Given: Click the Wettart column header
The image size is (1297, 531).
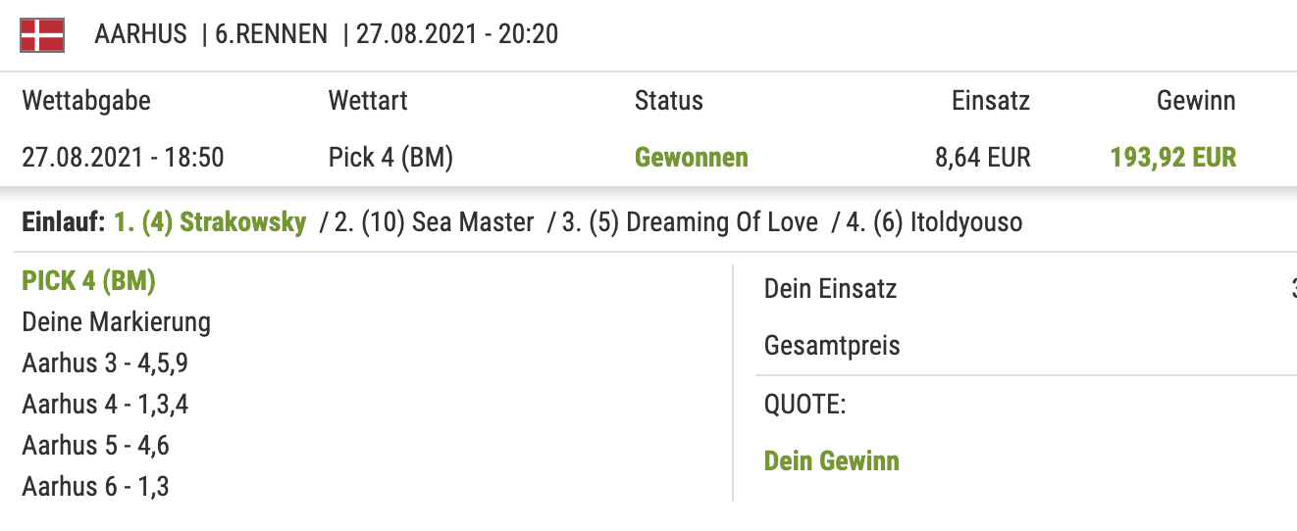Looking at the screenshot, I should tap(368, 100).
